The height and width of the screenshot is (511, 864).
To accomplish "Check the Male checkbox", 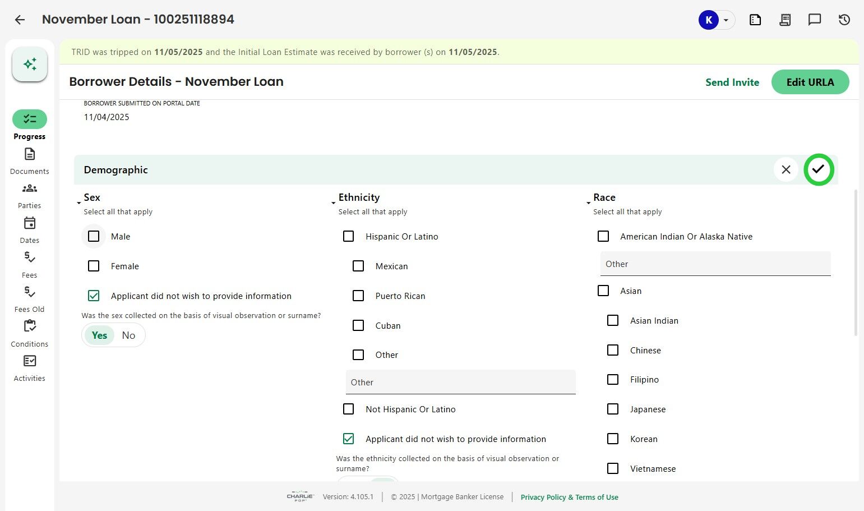I will [94, 237].
